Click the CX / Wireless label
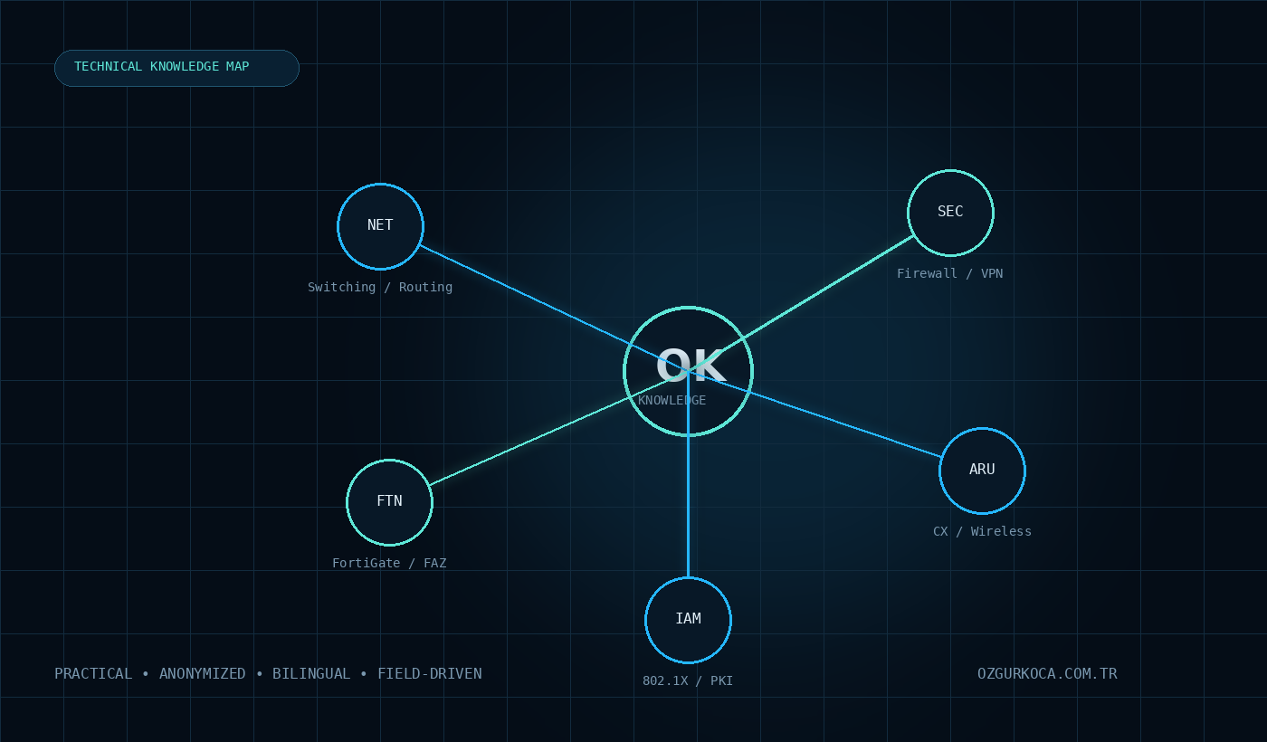The height and width of the screenshot is (742, 1267). pyautogui.click(x=982, y=531)
